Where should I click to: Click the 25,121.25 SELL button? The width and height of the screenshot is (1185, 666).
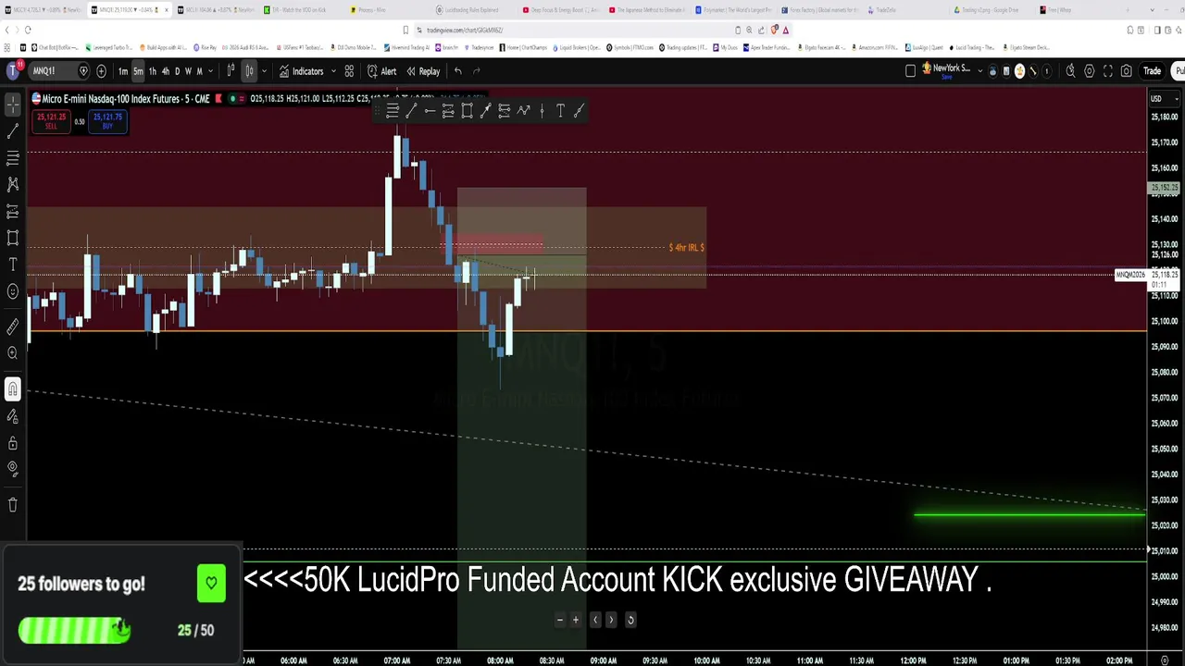51,121
